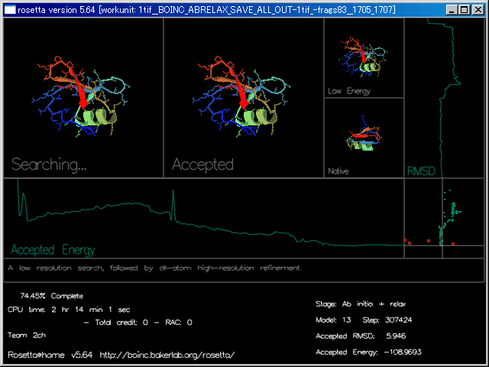Click the low resolution search description text
489x367 pixels.
[154, 268]
